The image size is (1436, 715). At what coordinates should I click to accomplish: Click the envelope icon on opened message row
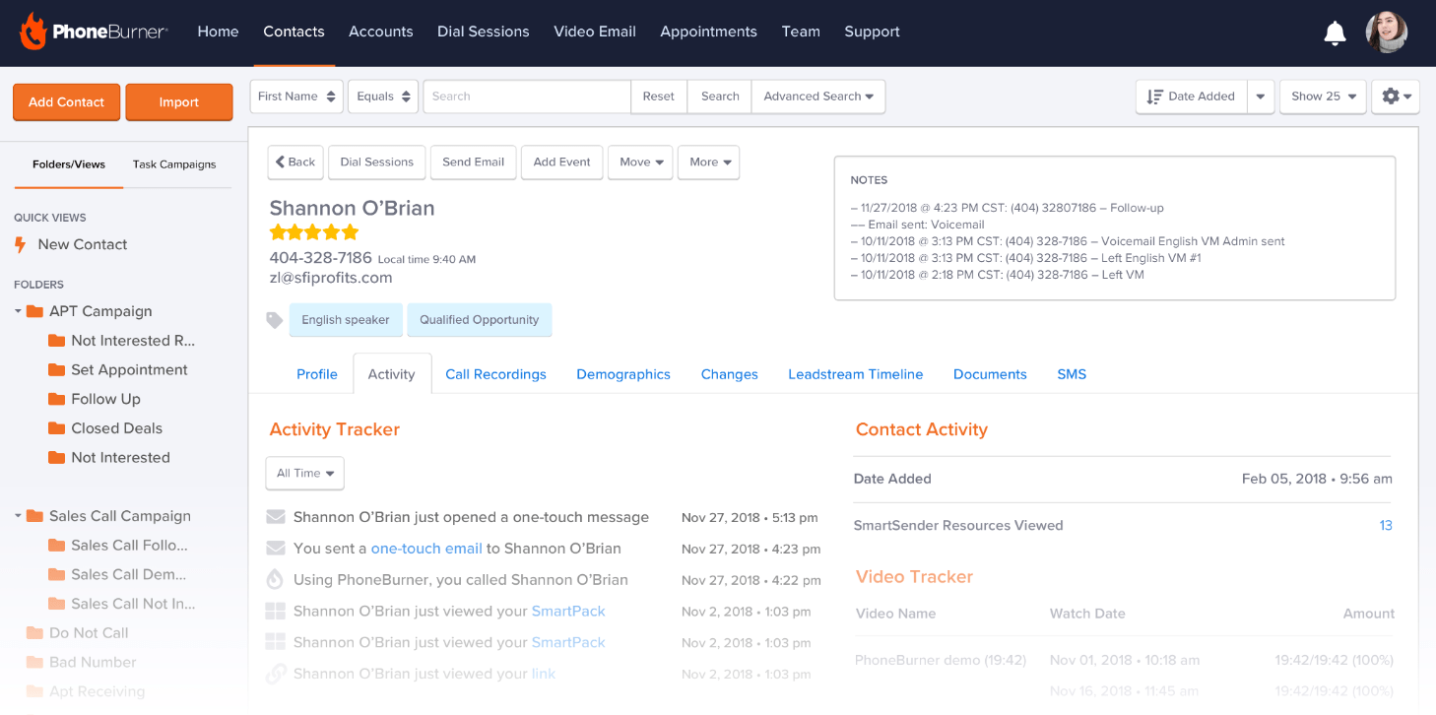coord(276,517)
